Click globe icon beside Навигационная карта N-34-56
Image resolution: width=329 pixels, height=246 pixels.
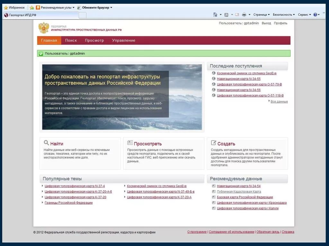[214, 90]
